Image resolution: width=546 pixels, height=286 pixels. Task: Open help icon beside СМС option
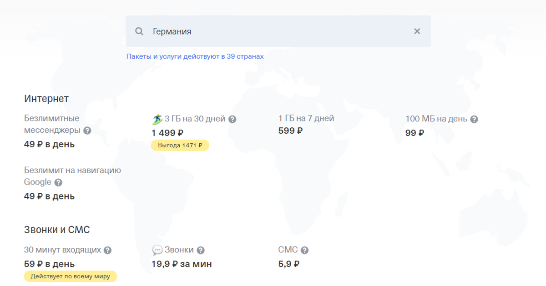[304, 250]
